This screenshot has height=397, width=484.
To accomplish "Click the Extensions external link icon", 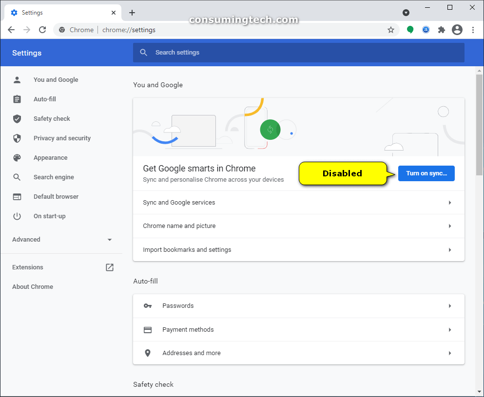I will [x=110, y=267].
